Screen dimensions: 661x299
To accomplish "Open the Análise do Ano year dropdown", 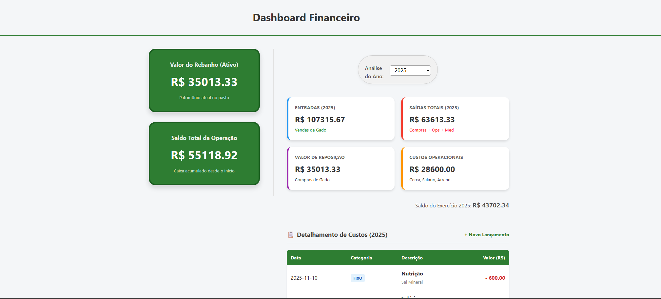I will coord(410,70).
